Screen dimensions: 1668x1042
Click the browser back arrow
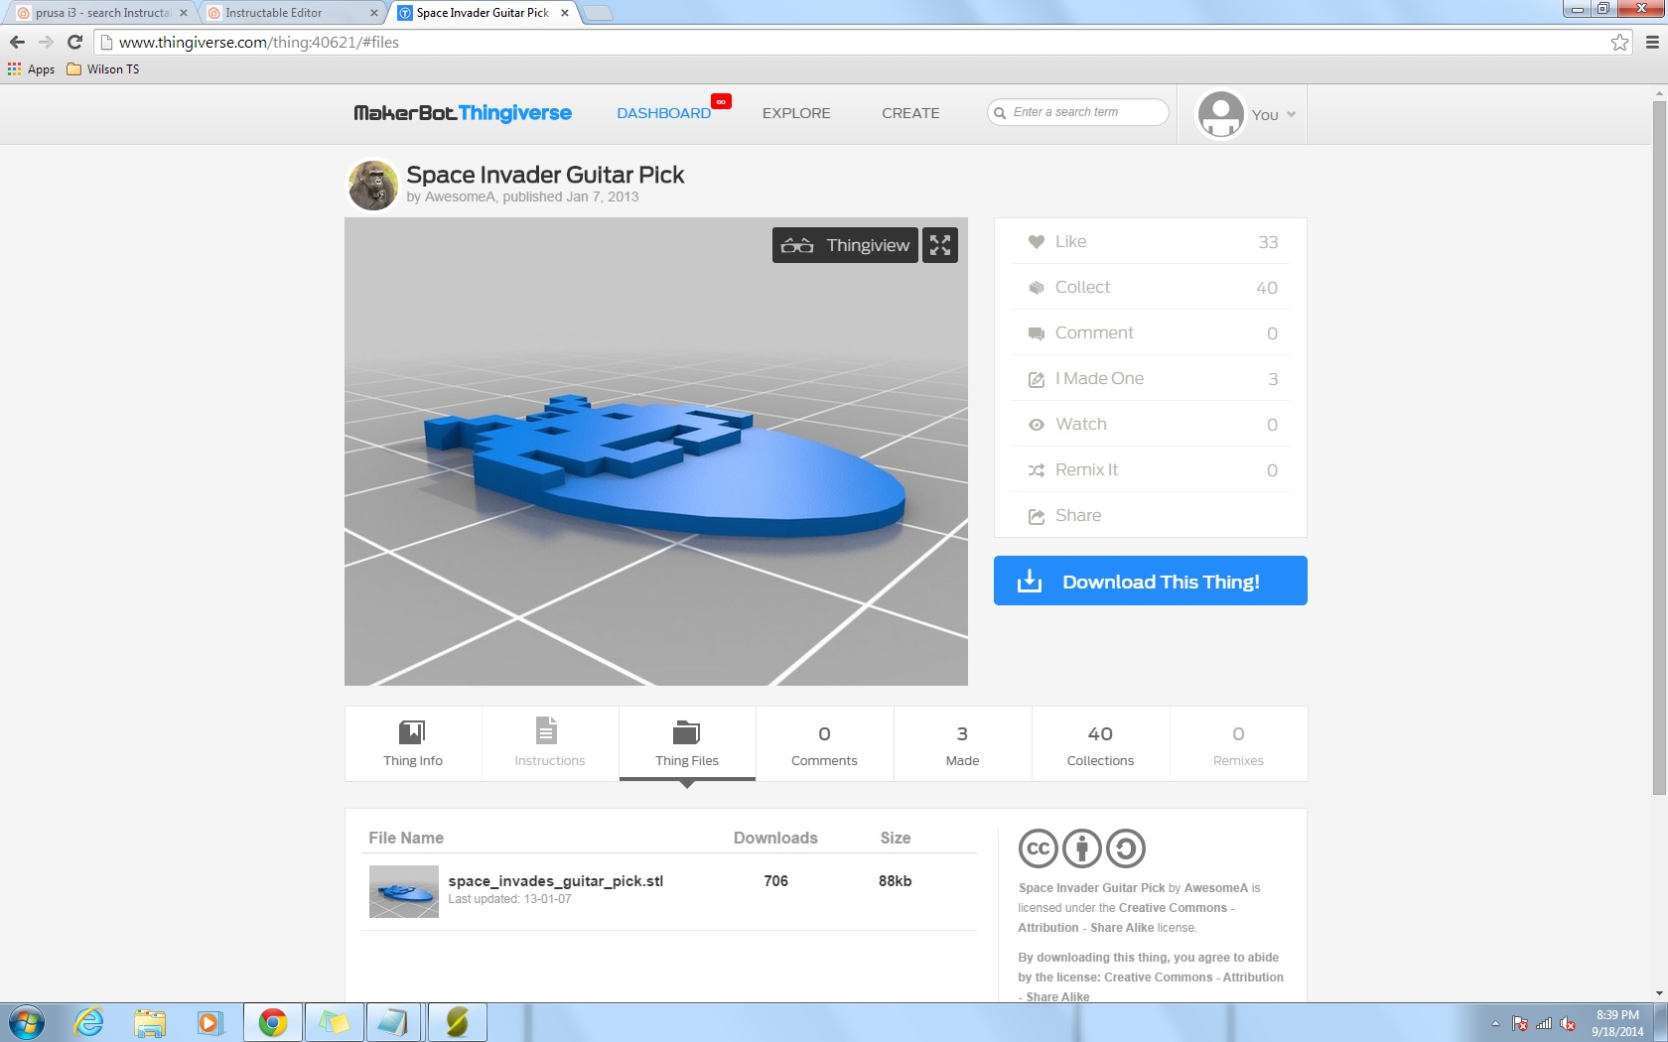pyautogui.click(x=17, y=42)
